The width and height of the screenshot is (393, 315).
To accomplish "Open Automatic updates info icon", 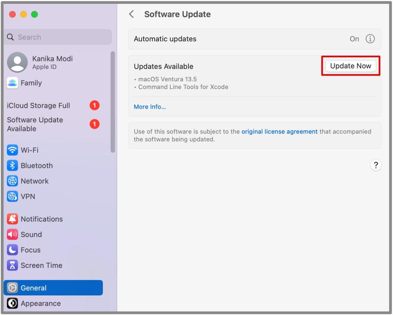I will click(x=370, y=39).
